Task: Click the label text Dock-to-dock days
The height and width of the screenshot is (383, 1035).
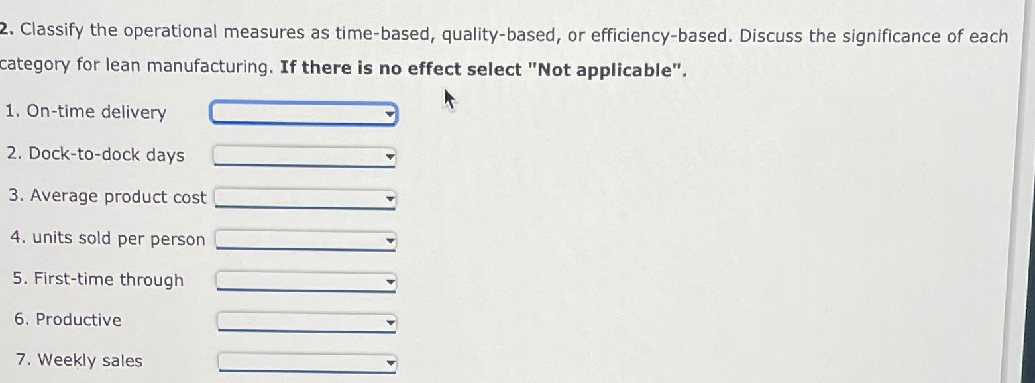Action: tap(97, 155)
